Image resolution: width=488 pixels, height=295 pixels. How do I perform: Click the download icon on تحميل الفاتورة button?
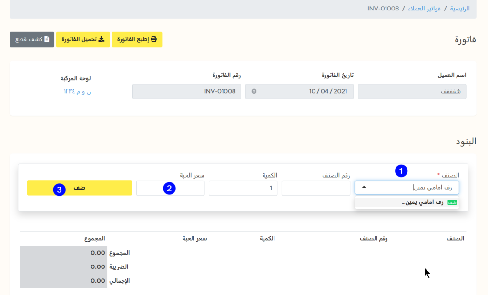[102, 39]
